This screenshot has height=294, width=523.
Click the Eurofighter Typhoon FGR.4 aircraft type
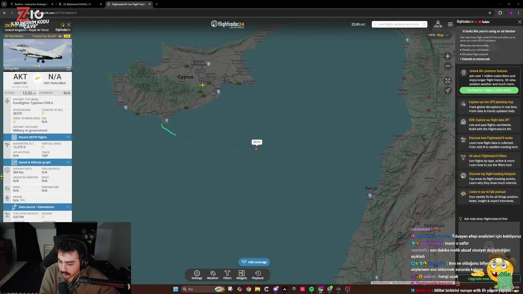click(x=33, y=103)
